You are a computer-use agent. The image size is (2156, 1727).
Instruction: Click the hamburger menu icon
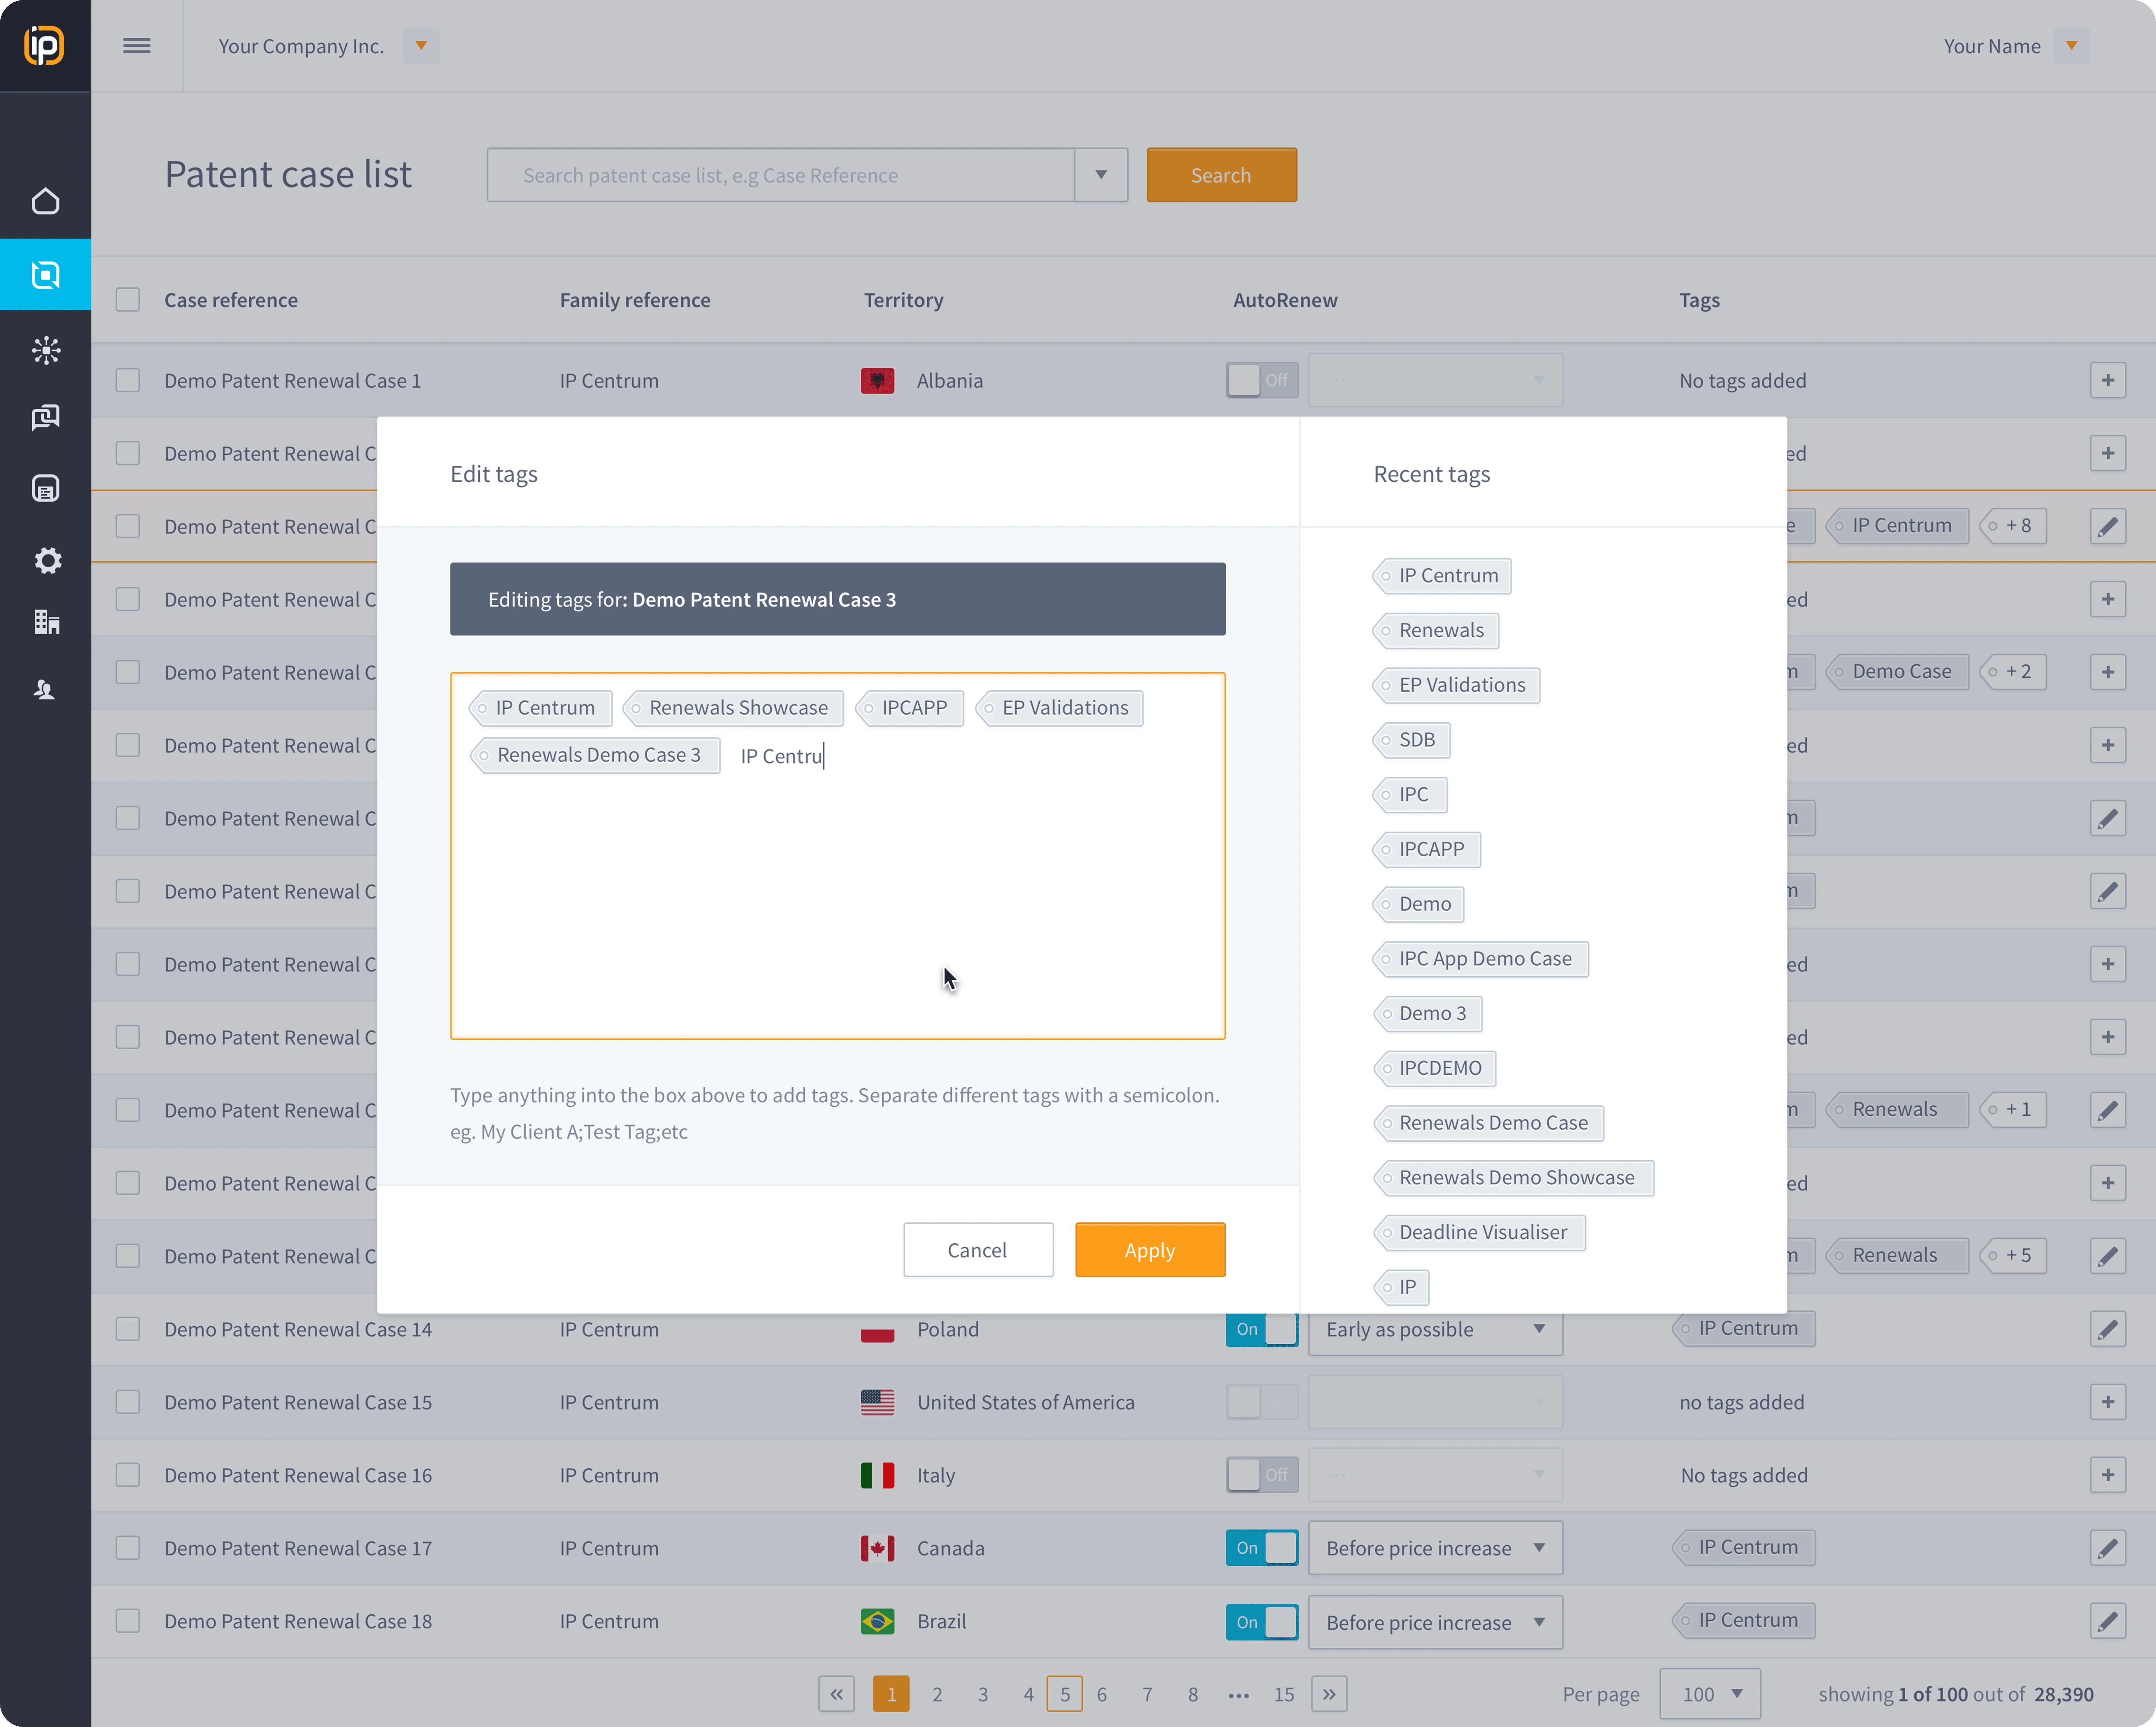[x=137, y=46]
